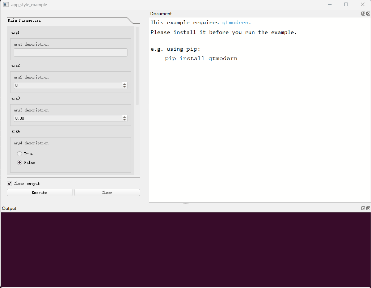The image size is (371, 288).
Task: Run the Execute button
Action: pos(39,192)
